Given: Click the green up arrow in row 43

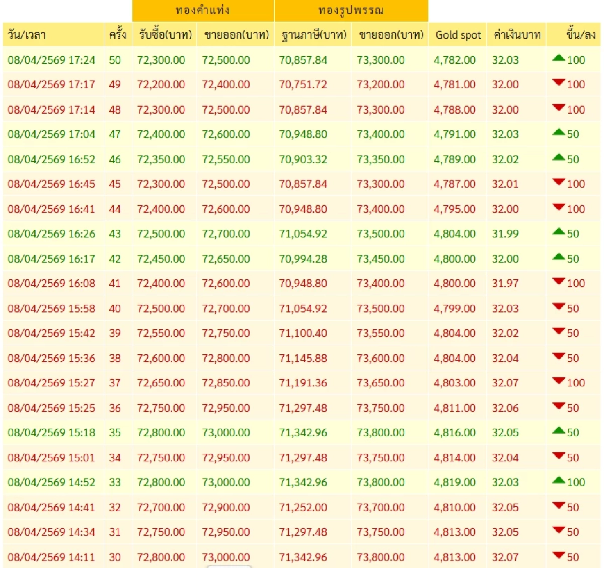Looking at the screenshot, I should click(558, 232).
